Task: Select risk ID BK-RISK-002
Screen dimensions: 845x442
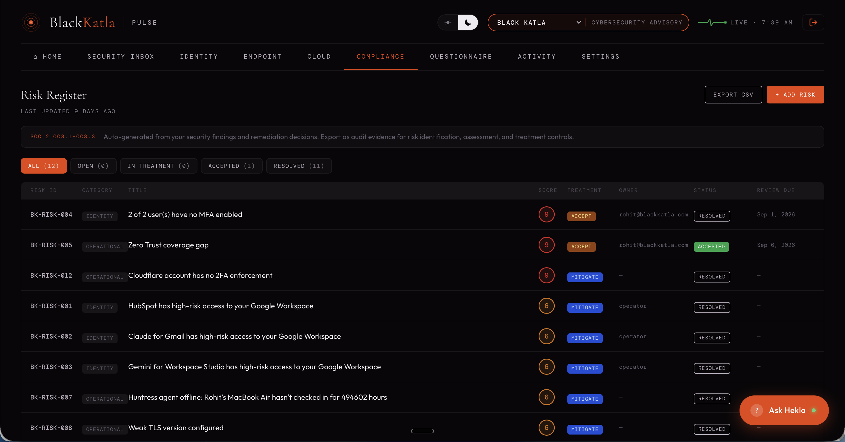Action: (51, 337)
